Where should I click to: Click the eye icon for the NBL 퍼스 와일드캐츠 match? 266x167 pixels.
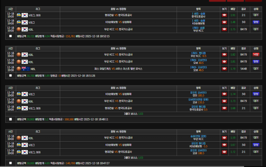(224, 69)
